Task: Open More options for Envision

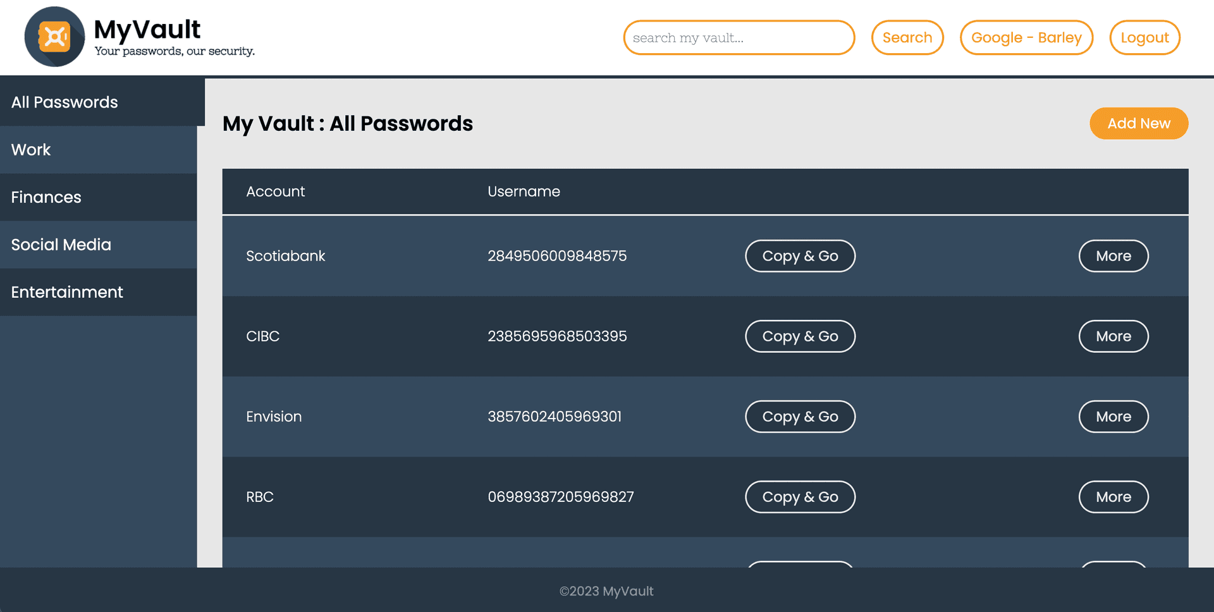Action: 1113,417
